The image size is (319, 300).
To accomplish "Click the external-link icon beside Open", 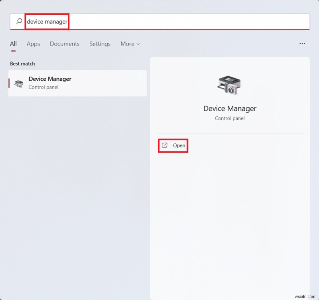I will [x=164, y=146].
